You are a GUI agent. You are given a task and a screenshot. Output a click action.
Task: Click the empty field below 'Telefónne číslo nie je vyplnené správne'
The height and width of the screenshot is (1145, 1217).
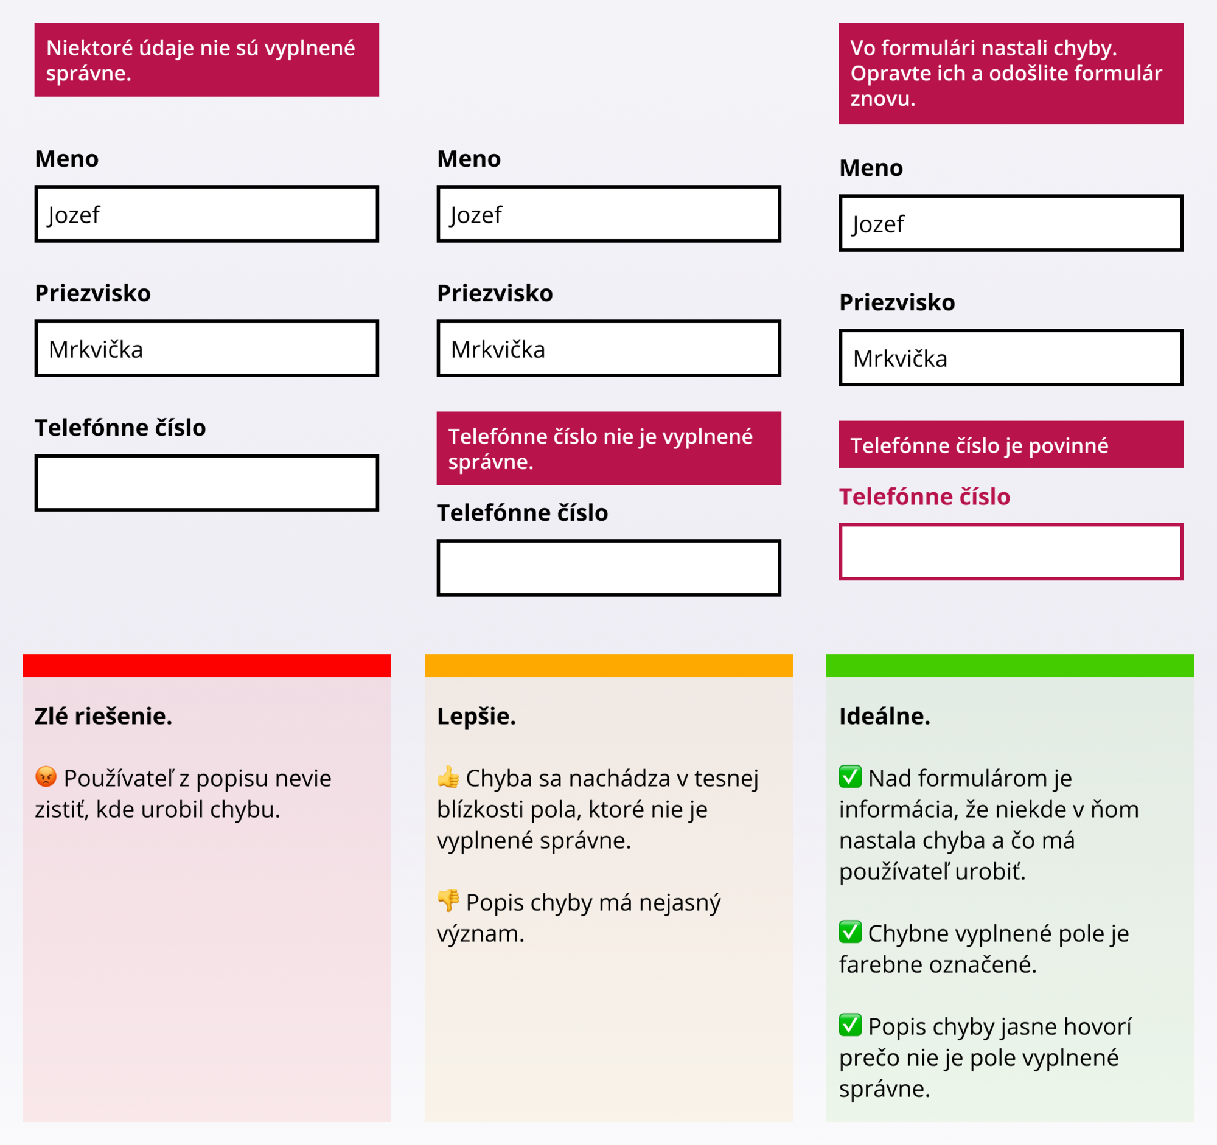tap(608, 567)
